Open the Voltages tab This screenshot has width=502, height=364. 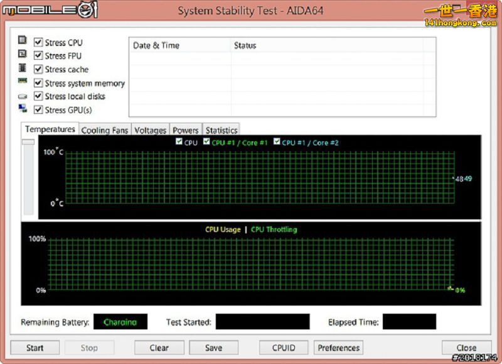[x=151, y=130]
